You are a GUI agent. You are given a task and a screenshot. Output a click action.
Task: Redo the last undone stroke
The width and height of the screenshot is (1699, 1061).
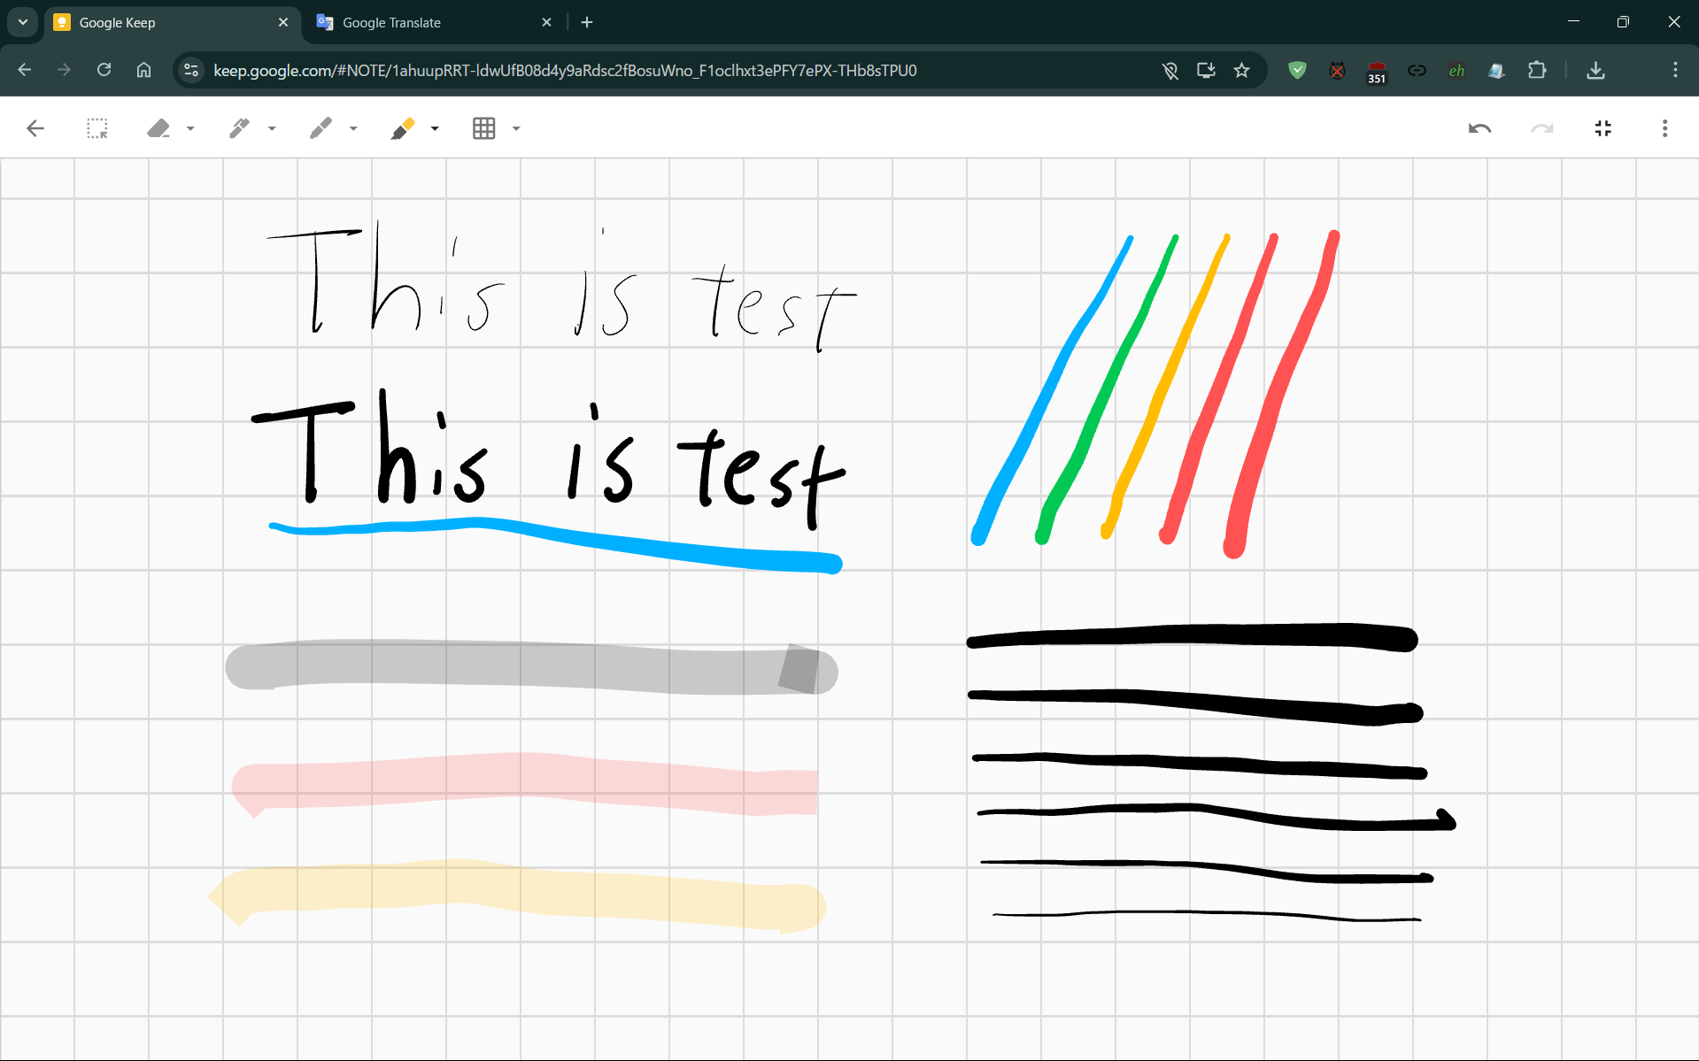(x=1542, y=128)
